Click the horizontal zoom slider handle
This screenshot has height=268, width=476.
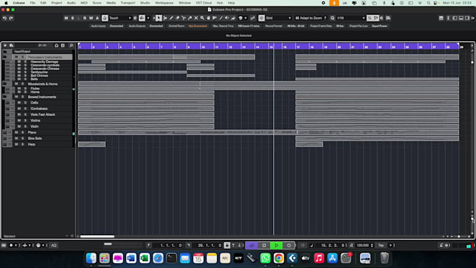click(458, 236)
